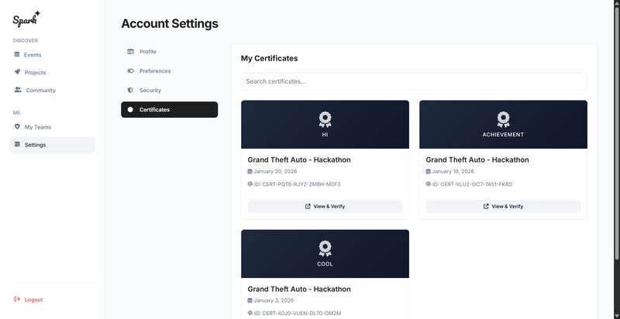Viewport: 620px width, 319px height.
Task: Click the Account Settings page title
Action: click(x=170, y=24)
